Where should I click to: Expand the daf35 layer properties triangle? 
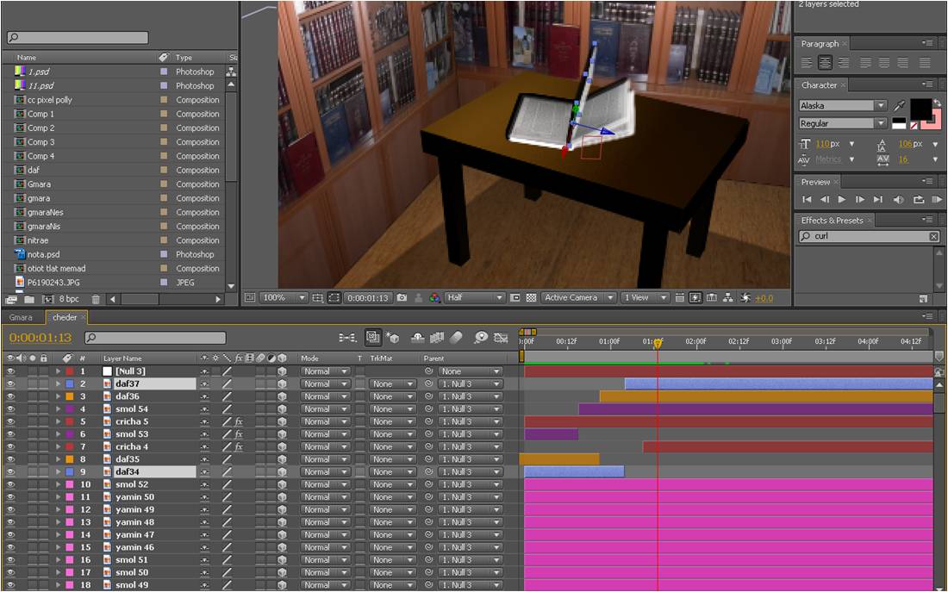(59, 459)
